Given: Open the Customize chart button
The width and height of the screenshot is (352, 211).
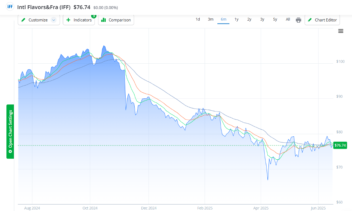Looking at the screenshot, I should pos(39,20).
